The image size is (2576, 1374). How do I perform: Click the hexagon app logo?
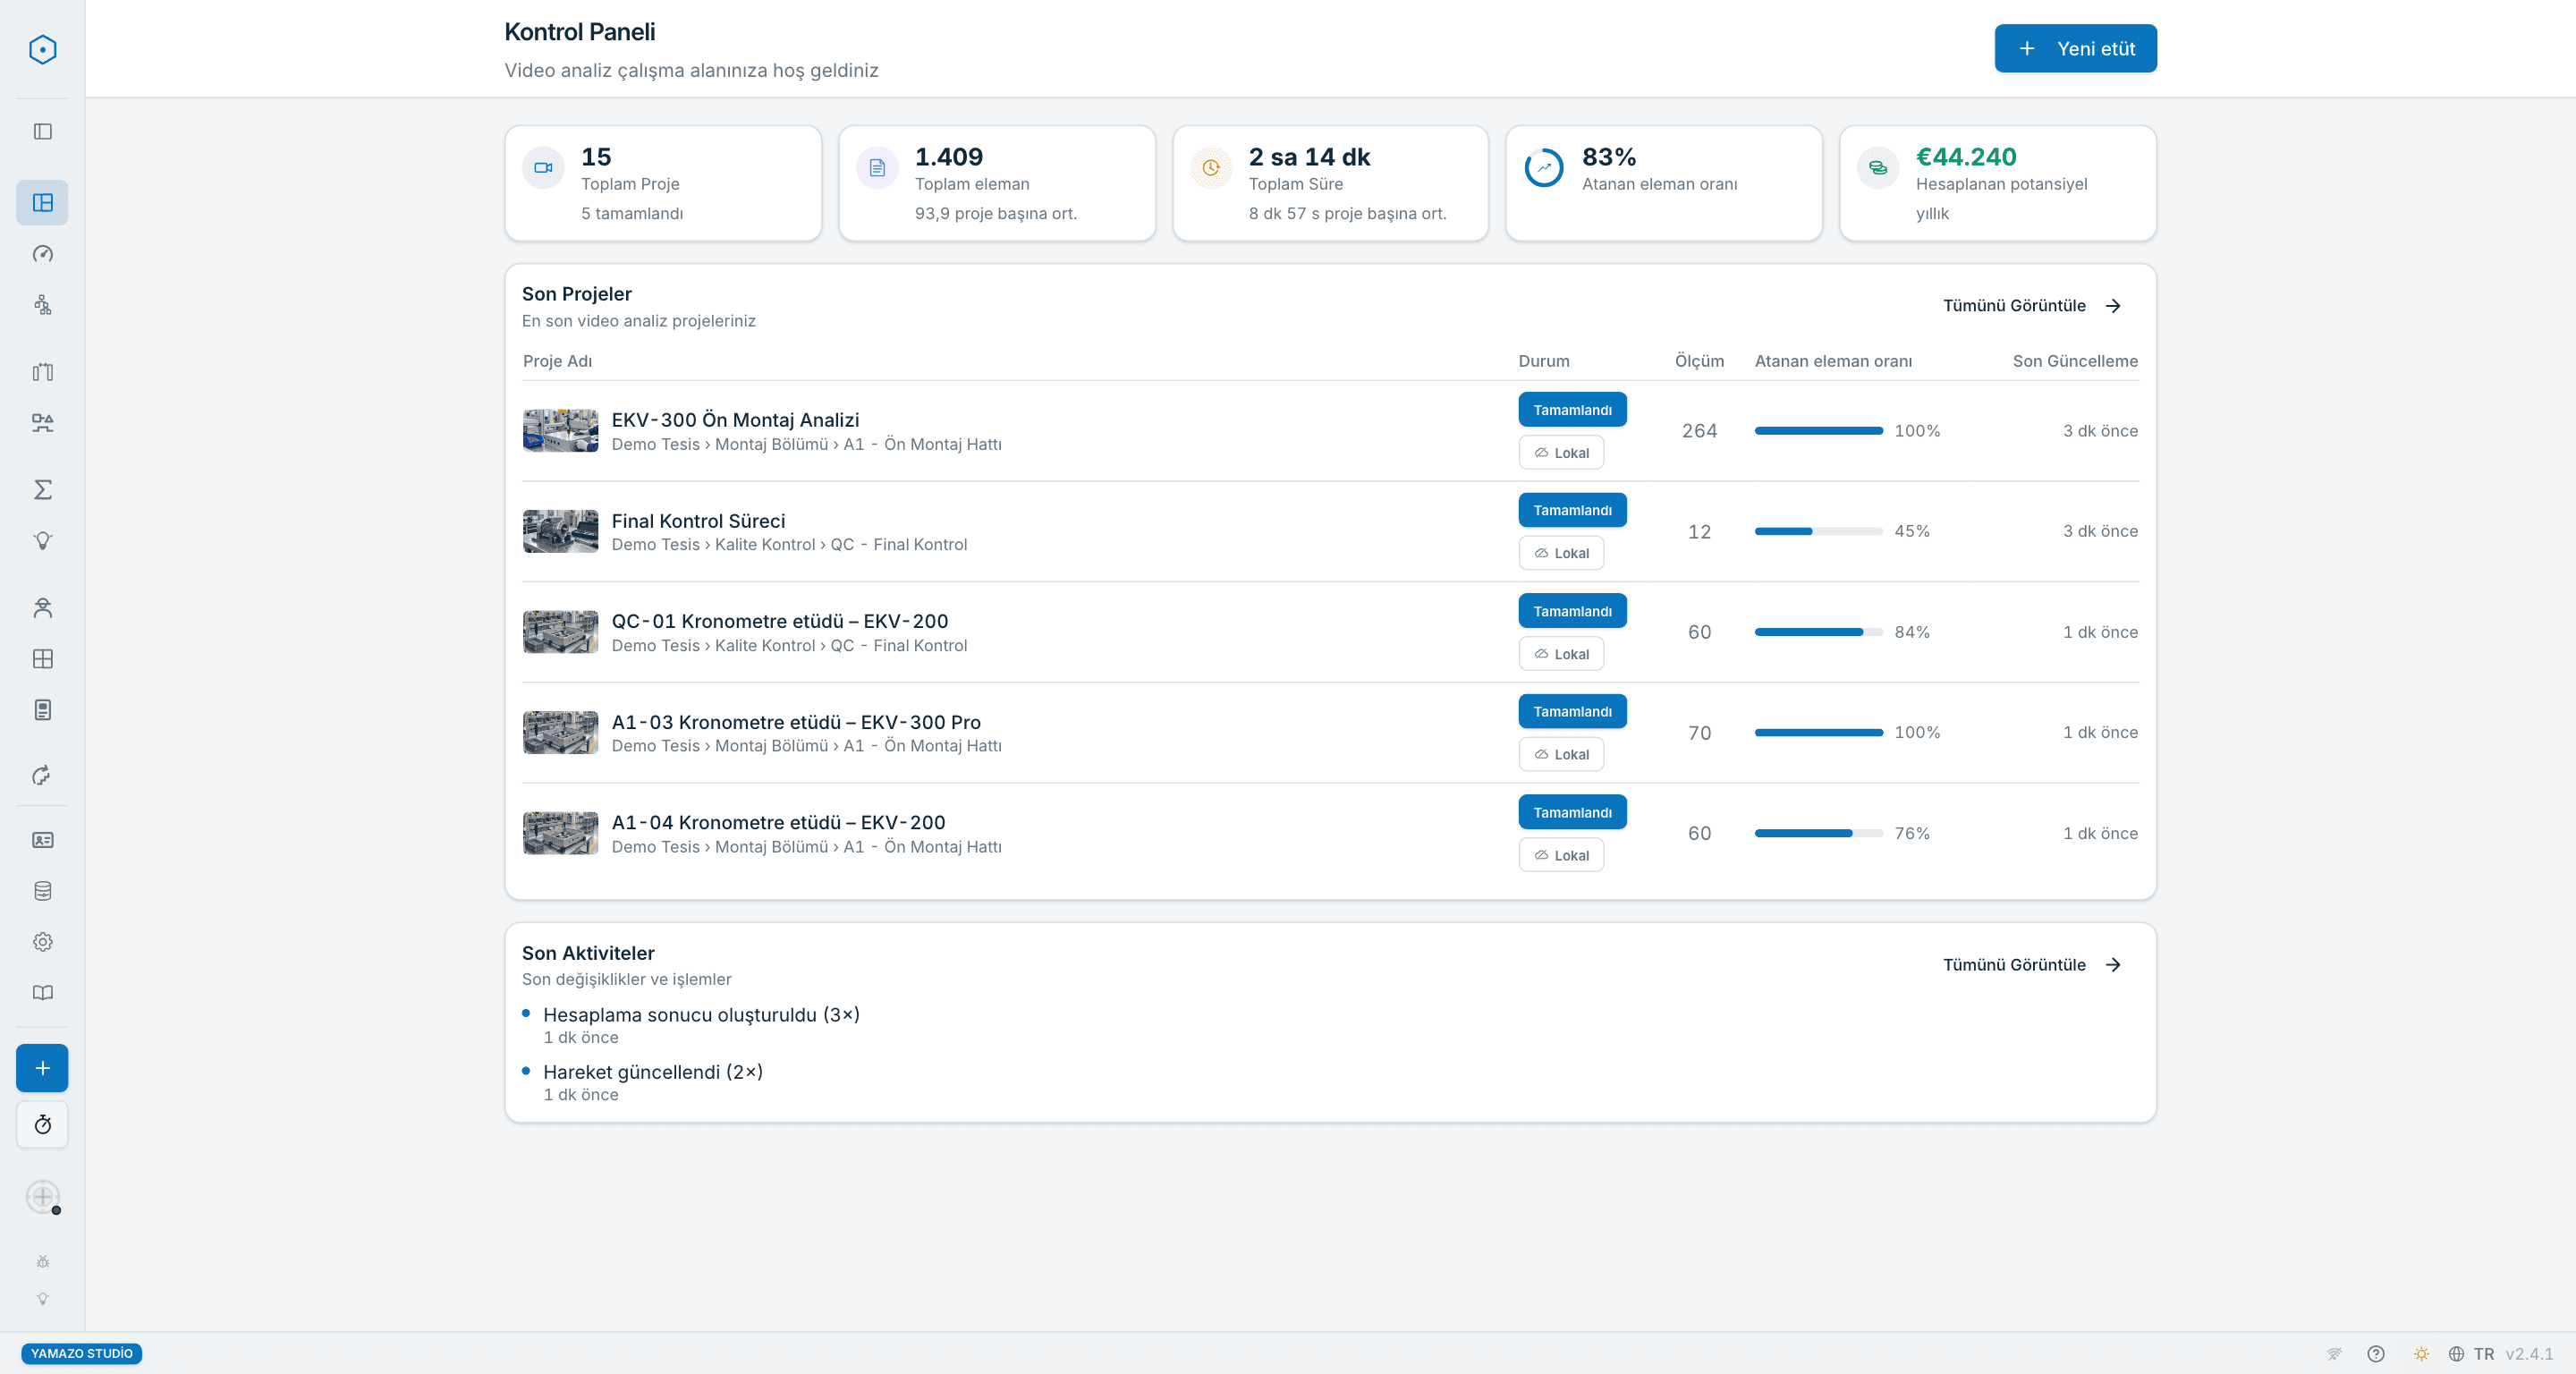[42, 49]
